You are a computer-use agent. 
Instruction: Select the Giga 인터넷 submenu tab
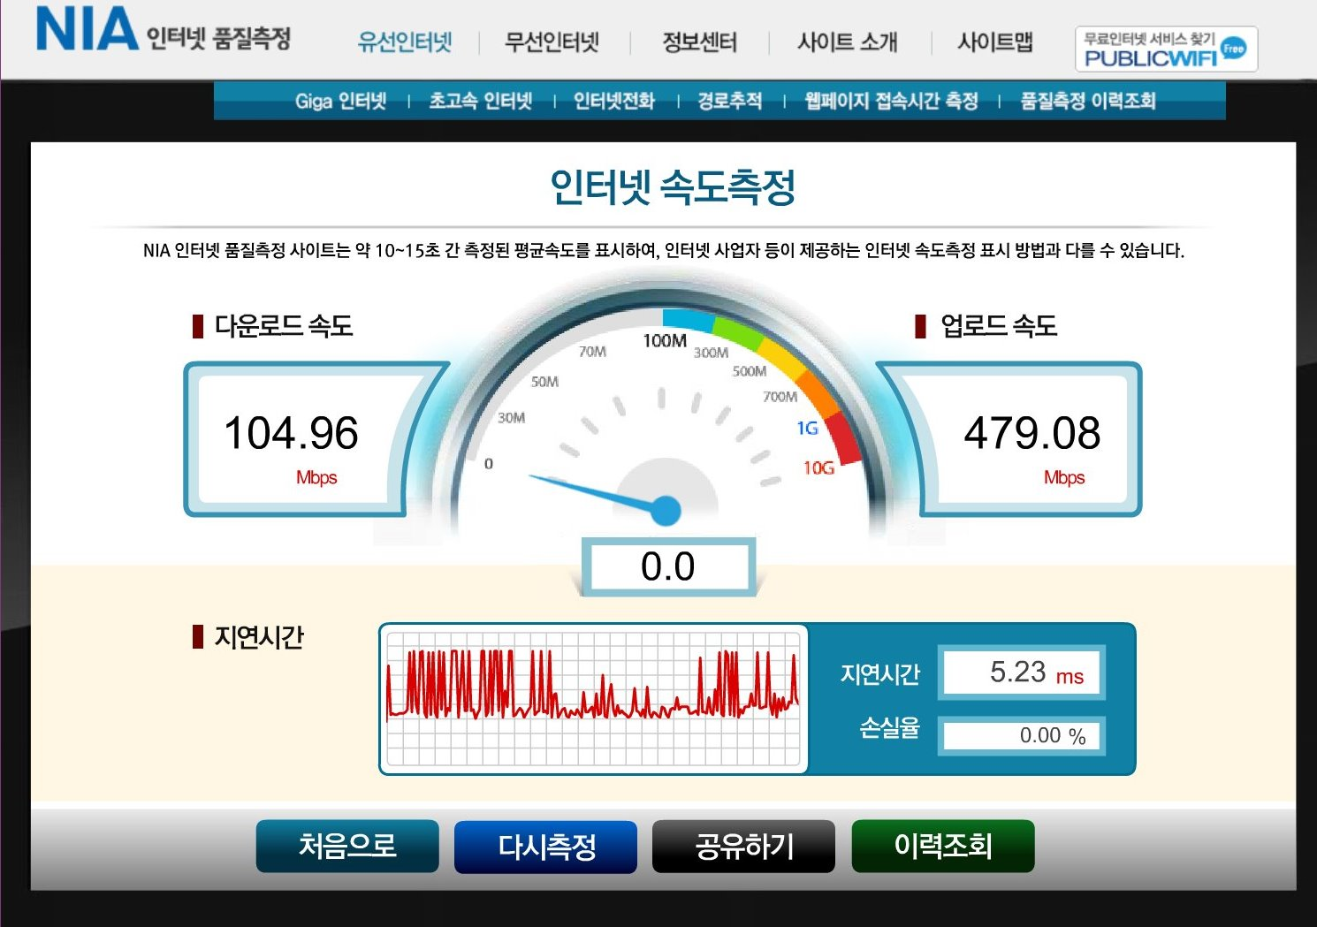click(x=340, y=101)
